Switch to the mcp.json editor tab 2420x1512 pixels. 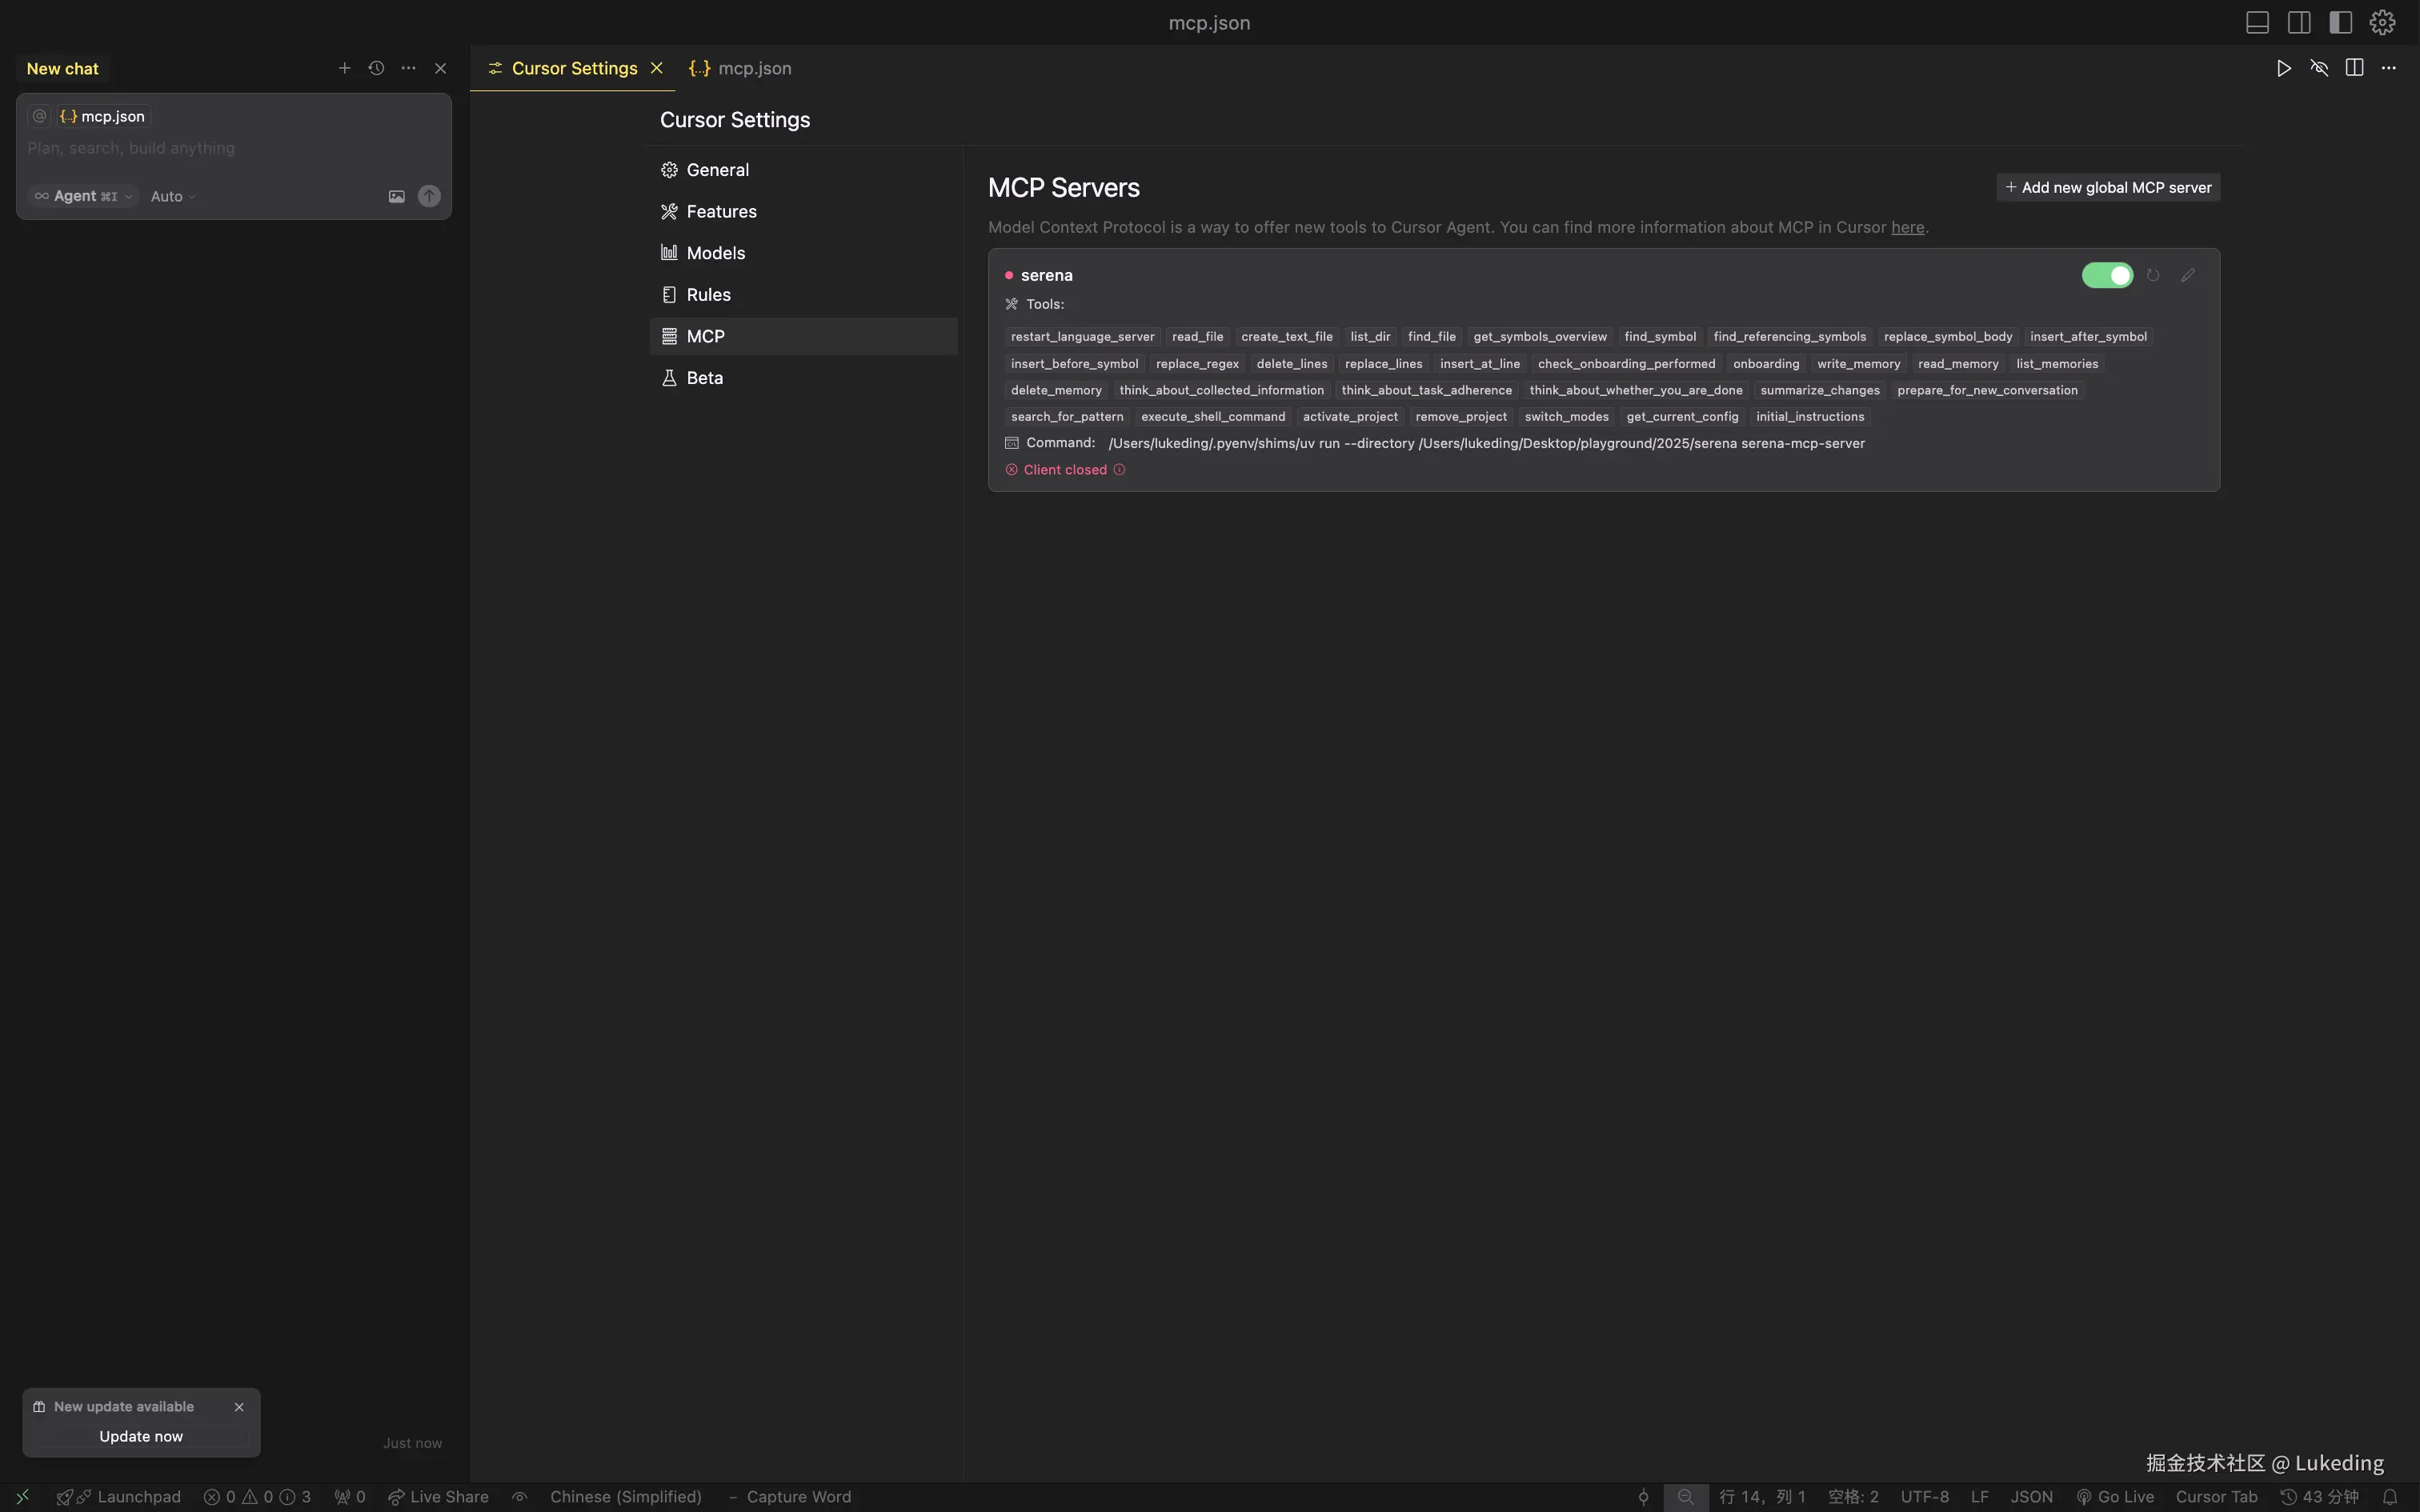[753, 68]
